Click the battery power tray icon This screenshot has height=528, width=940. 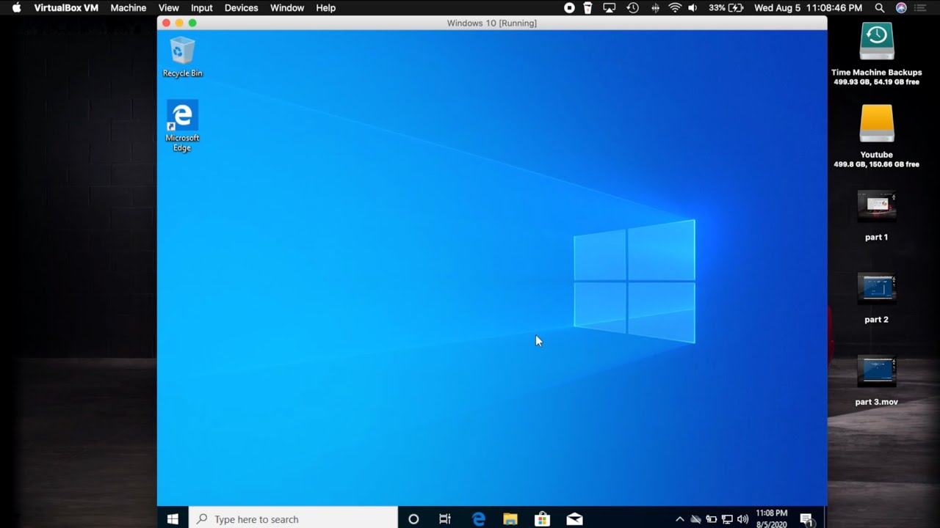coord(711,519)
